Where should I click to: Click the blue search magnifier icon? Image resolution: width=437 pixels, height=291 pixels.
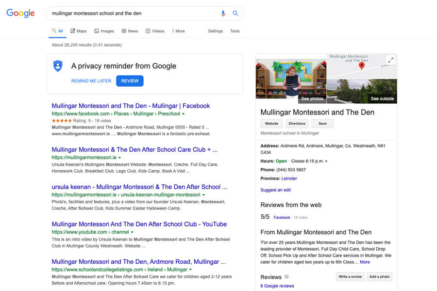235,14
